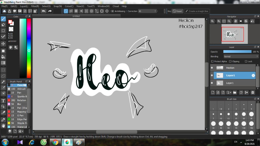Select the Text tool
Viewport: 260px width, 146px height.
[3, 101]
